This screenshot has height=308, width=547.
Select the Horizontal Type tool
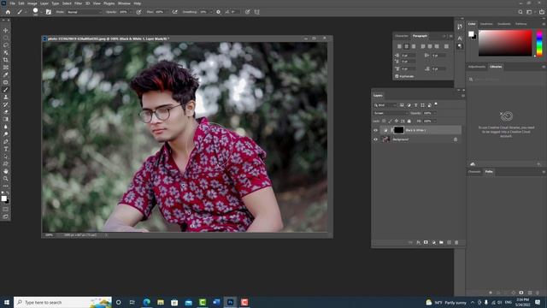[x=6, y=149]
